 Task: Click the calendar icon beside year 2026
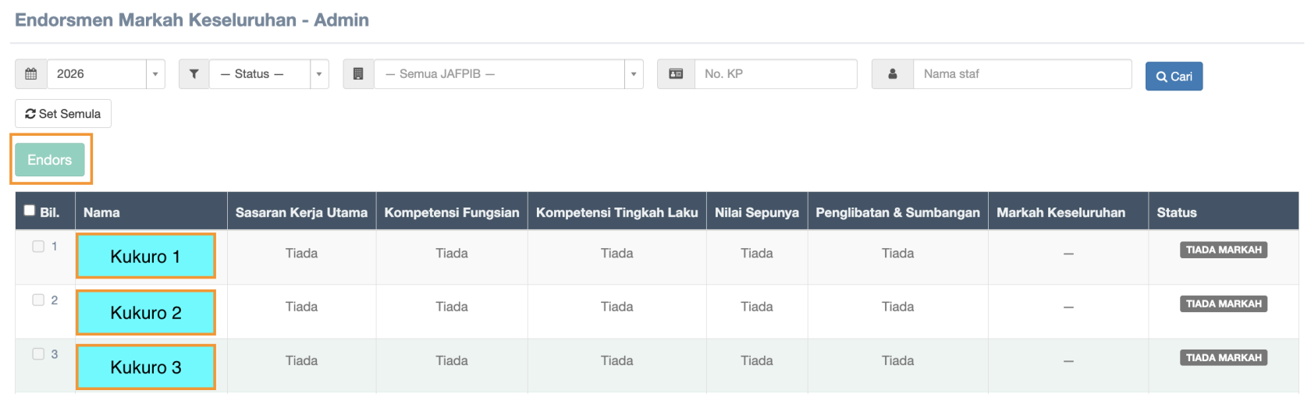pos(31,74)
